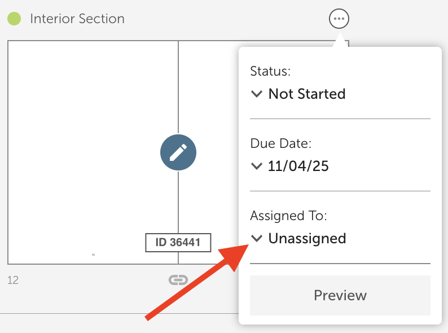Expand the Due Date chevron arrow
This screenshot has width=448, height=333.
pos(257,166)
